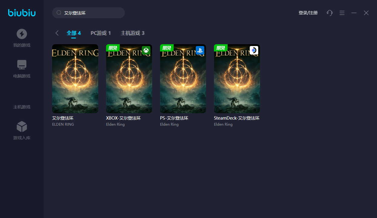Open the 游戏入库 cube icon
Viewport: 377px width, 218px height.
coord(22,127)
